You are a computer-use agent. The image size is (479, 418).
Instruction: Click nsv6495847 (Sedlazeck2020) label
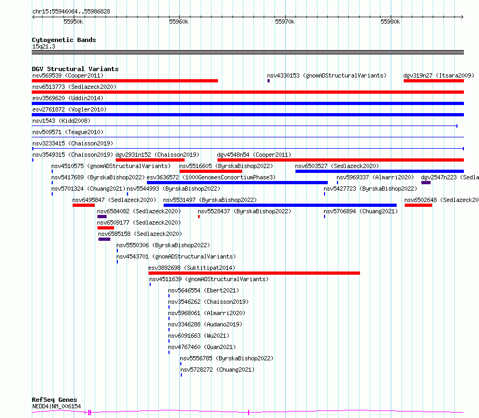(114, 200)
